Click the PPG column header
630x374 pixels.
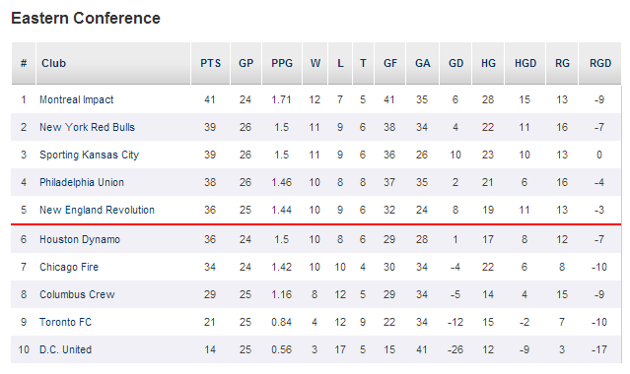coord(282,63)
